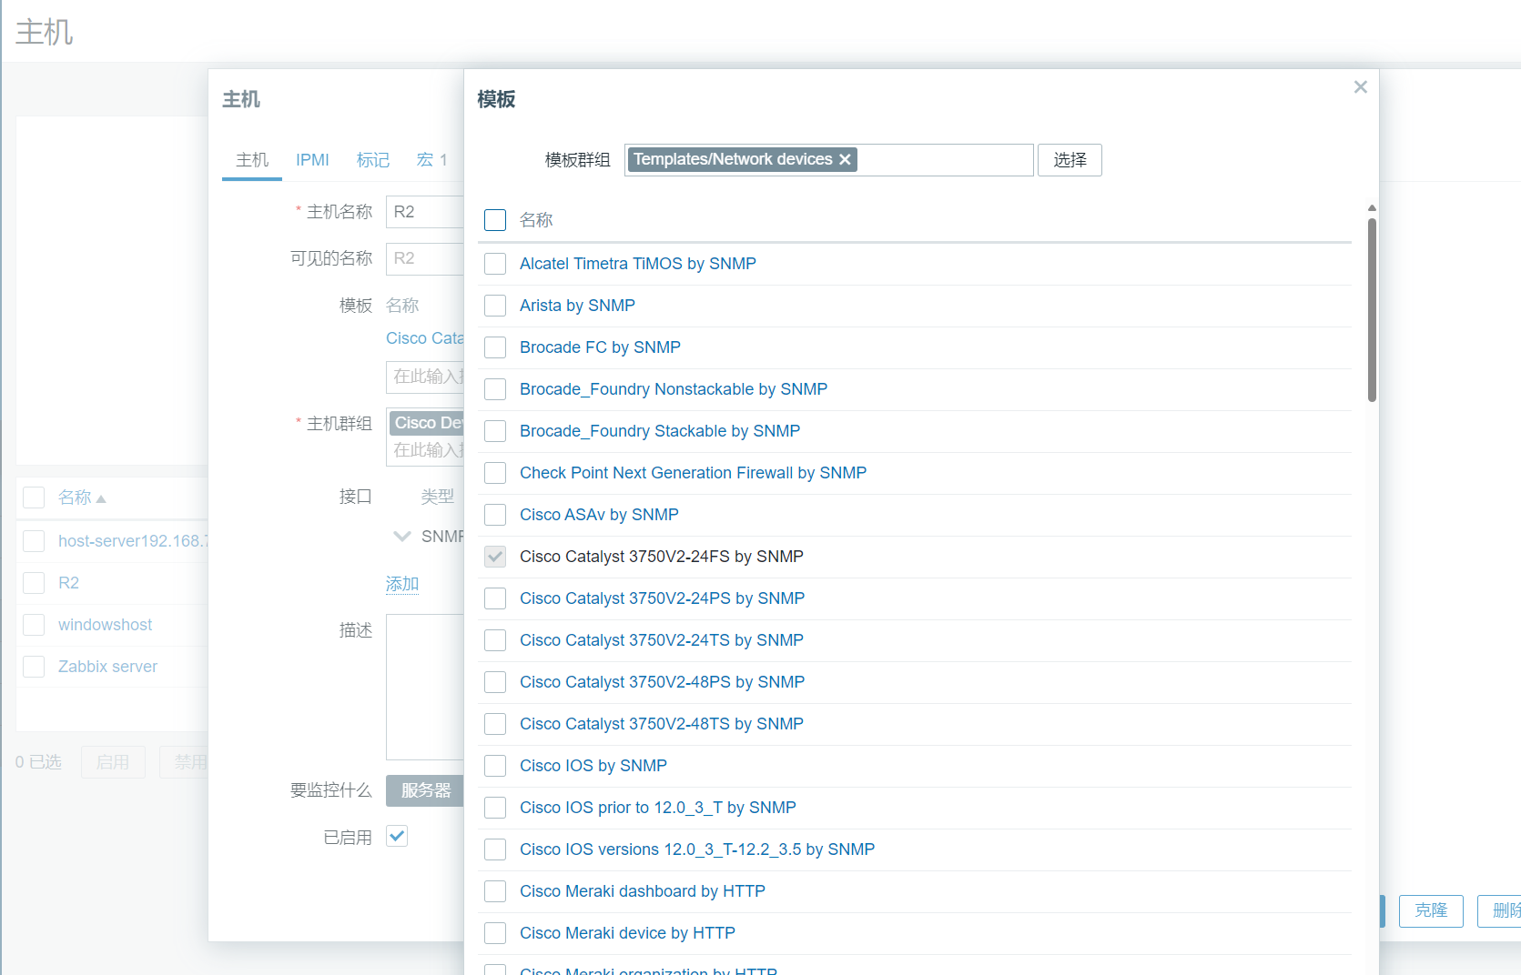
Task: Check the windowshost row checkbox
Action: 34,625
